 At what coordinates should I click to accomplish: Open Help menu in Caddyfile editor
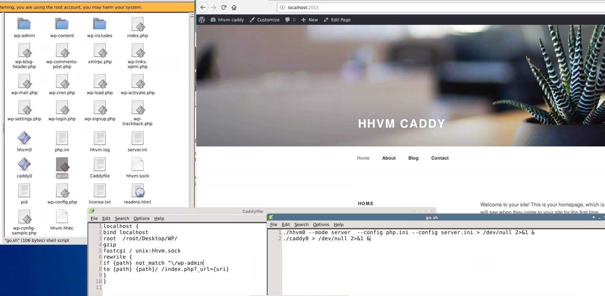(x=159, y=218)
